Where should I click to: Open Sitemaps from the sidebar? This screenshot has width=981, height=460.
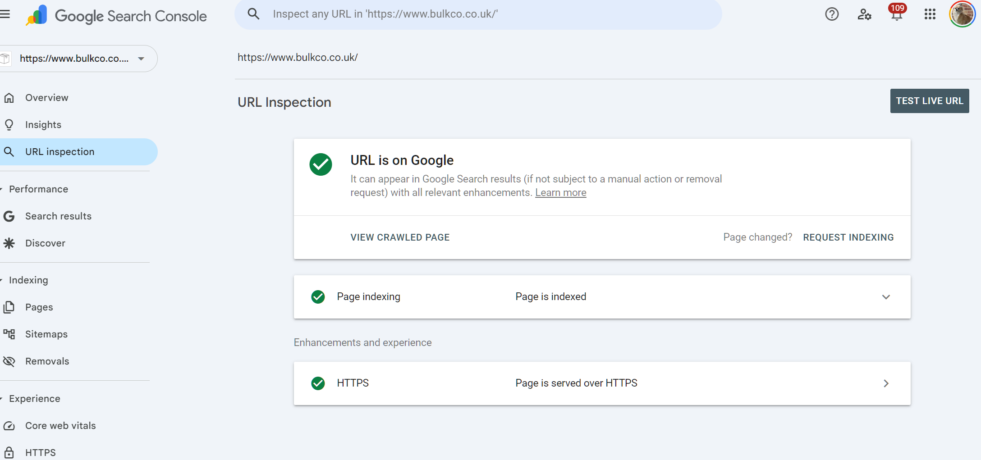46,334
